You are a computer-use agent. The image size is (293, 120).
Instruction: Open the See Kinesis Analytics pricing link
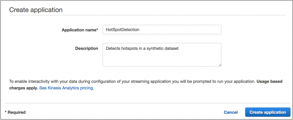(66, 88)
